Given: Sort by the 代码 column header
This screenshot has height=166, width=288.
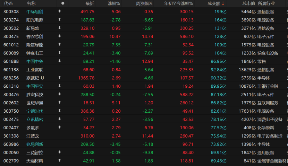Looking at the screenshot, I should coord(8,3).
